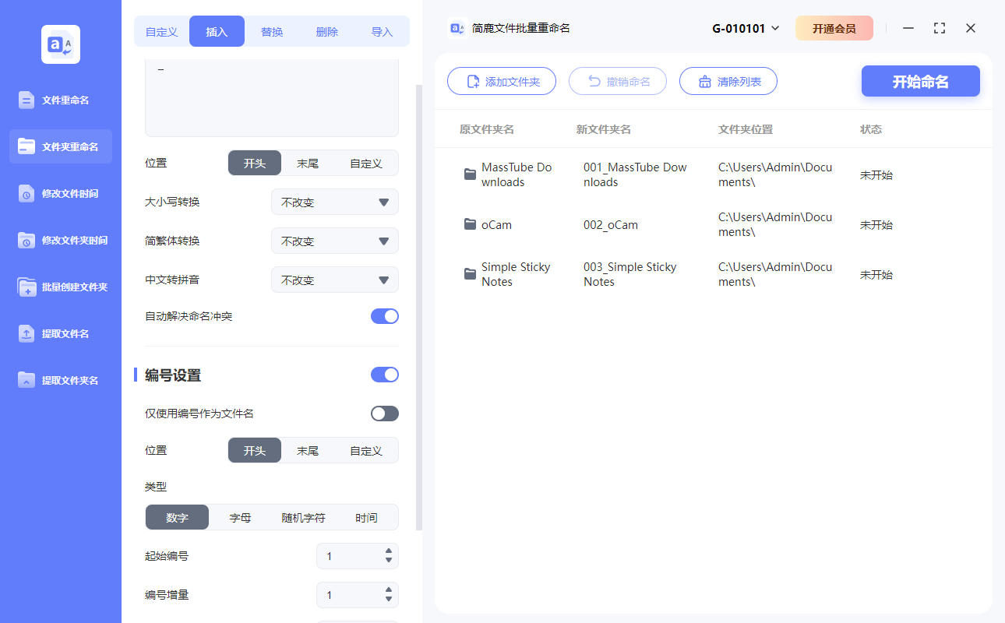Disable 自动解决命名冲突 toggle
This screenshot has width=1005, height=623.
click(x=384, y=316)
